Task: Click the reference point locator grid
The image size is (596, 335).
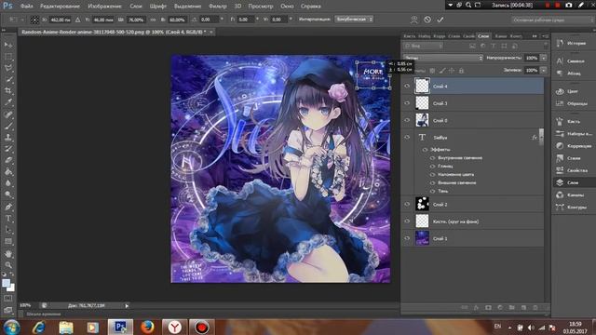Action: [x=34, y=20]
